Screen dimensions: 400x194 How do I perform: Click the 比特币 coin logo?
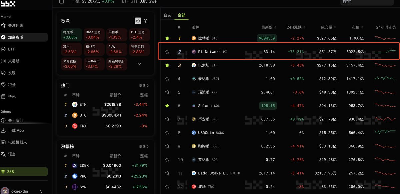pos(194,38)
